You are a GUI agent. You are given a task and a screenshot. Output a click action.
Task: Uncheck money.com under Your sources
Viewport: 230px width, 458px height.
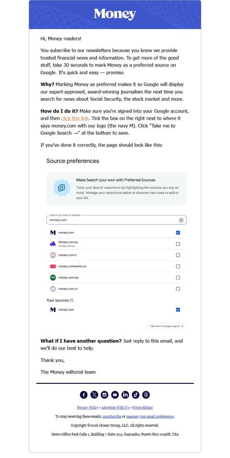(x=178, y=310)
